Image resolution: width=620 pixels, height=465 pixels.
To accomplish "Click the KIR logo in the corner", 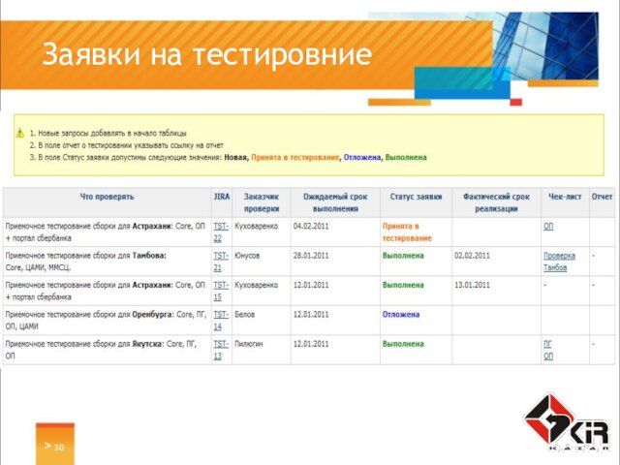I will click(567, 421).
